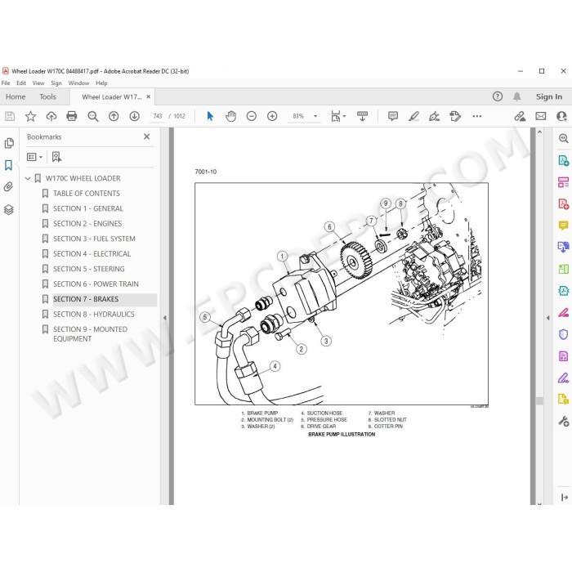The height and width of the screenshot is (572, 572).
Task: Open the Layers panel
Action: coord(9,210)
